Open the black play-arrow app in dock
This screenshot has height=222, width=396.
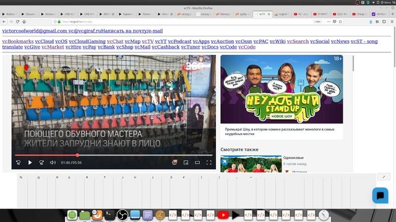point(236,215)
